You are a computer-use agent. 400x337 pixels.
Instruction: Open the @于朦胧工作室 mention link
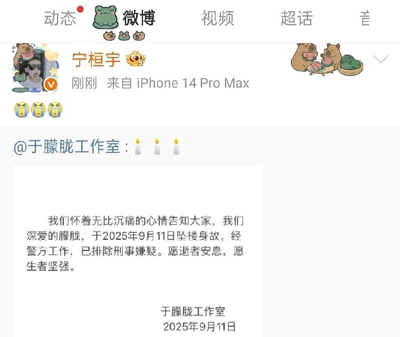pos(66,147)
